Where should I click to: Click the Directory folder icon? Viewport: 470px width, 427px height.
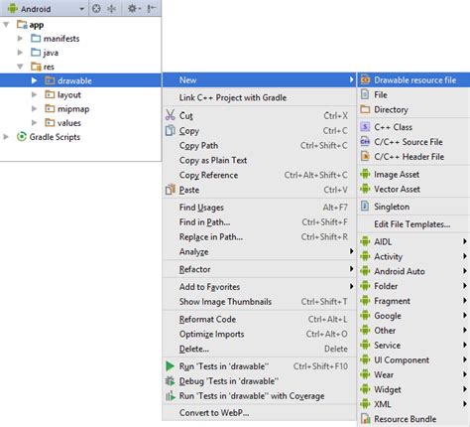pyautogui.click(x=365, y=109)
